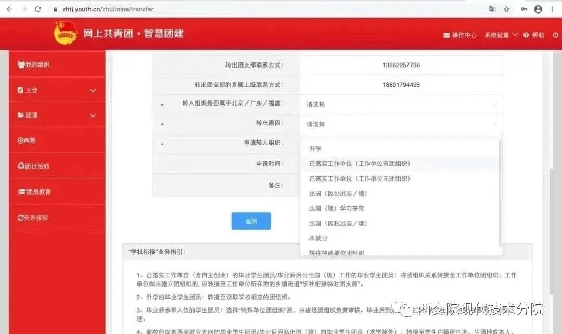Viewport: 562px width, 334px height.
Task: Click the blue 返回 button
Action: pos(251,221)
